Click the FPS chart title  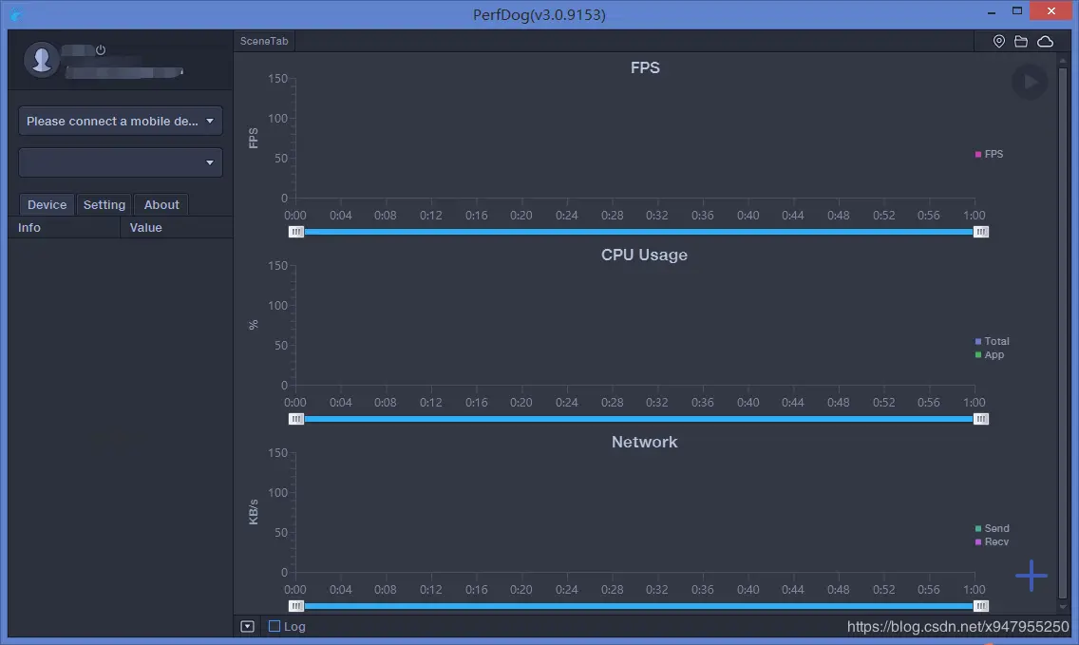point(645,67)
